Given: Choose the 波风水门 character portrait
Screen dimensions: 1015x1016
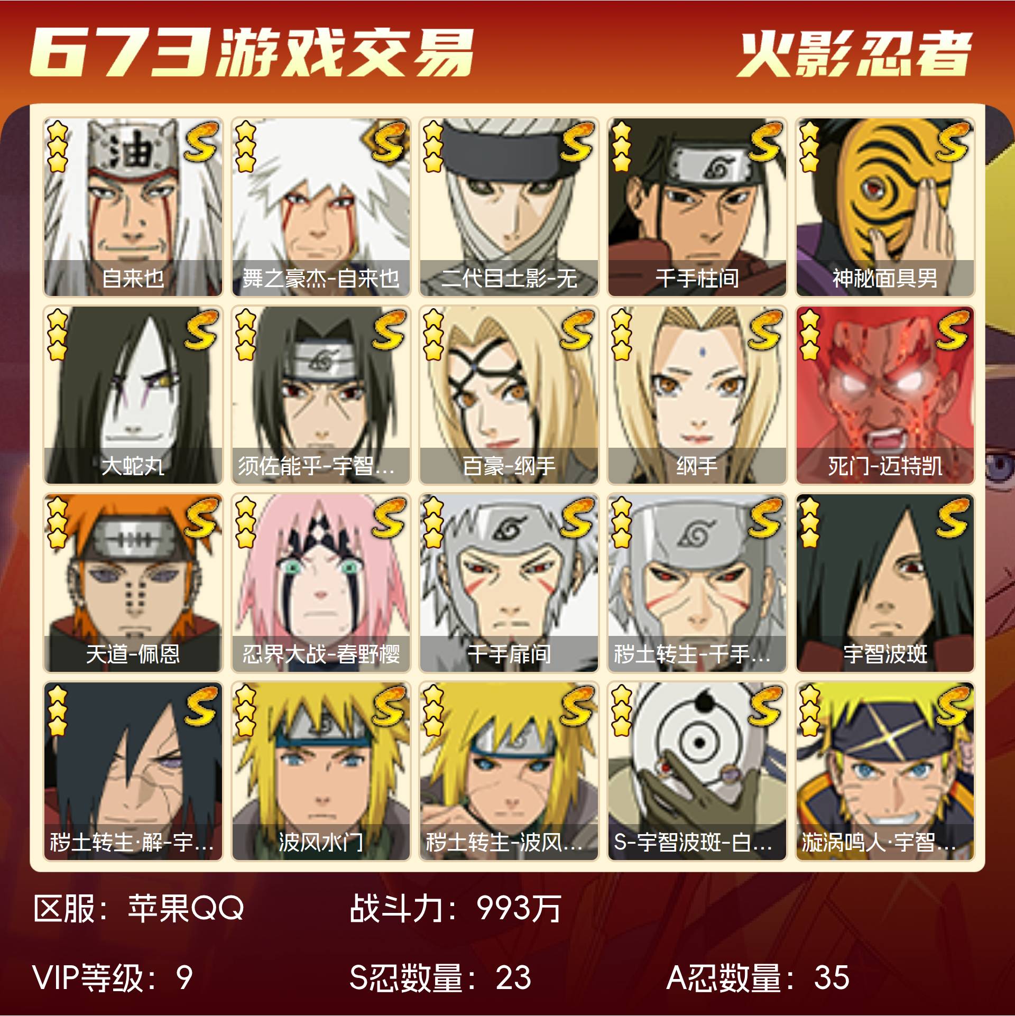Looking at the screenshot, I should pyautogui.click(x=321, y=771).
